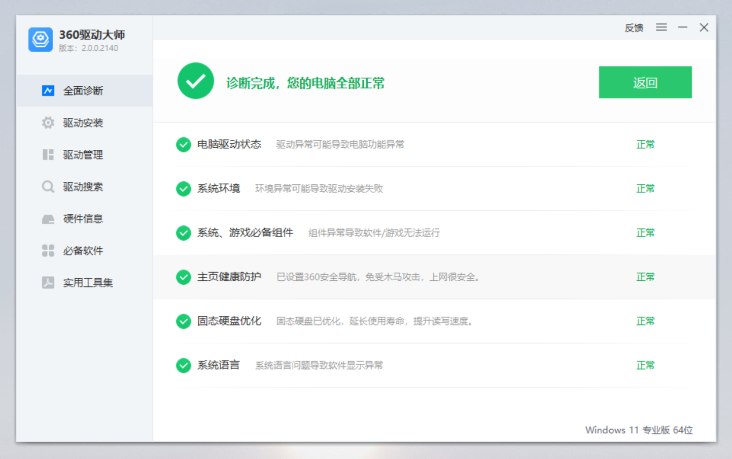Click 正常 status for 主页健康防护
The width and height of the screenshot is (732, 459).
point(645,277)
